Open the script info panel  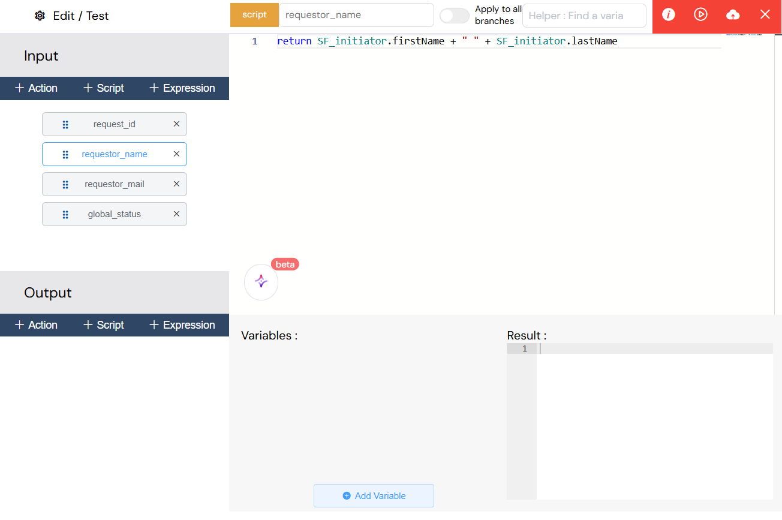pyautogui.click(x=668, y=14)
